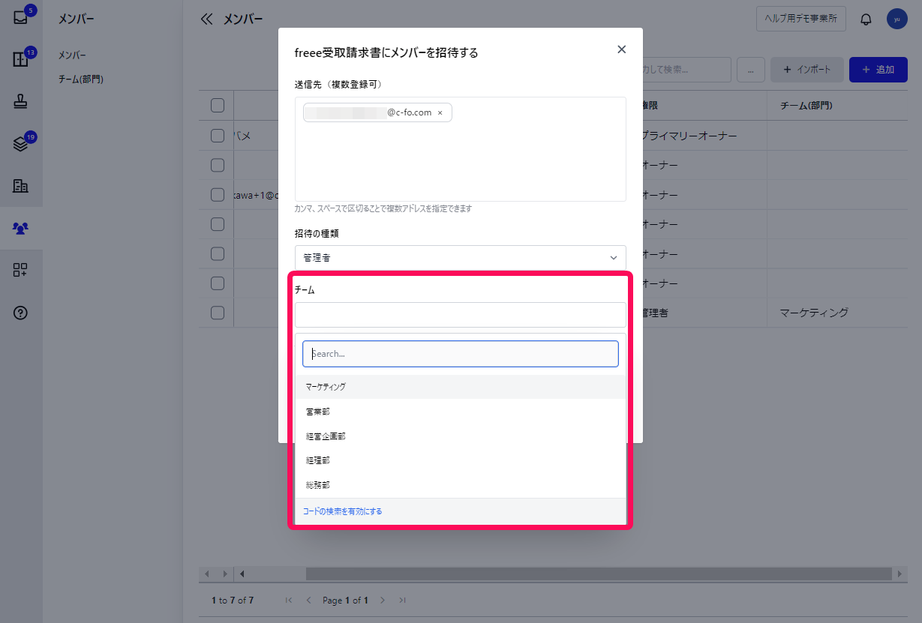Collapse sidebar with double chevron icon
The width and height of the screenshot is (922, 623).
pos(207,19)
